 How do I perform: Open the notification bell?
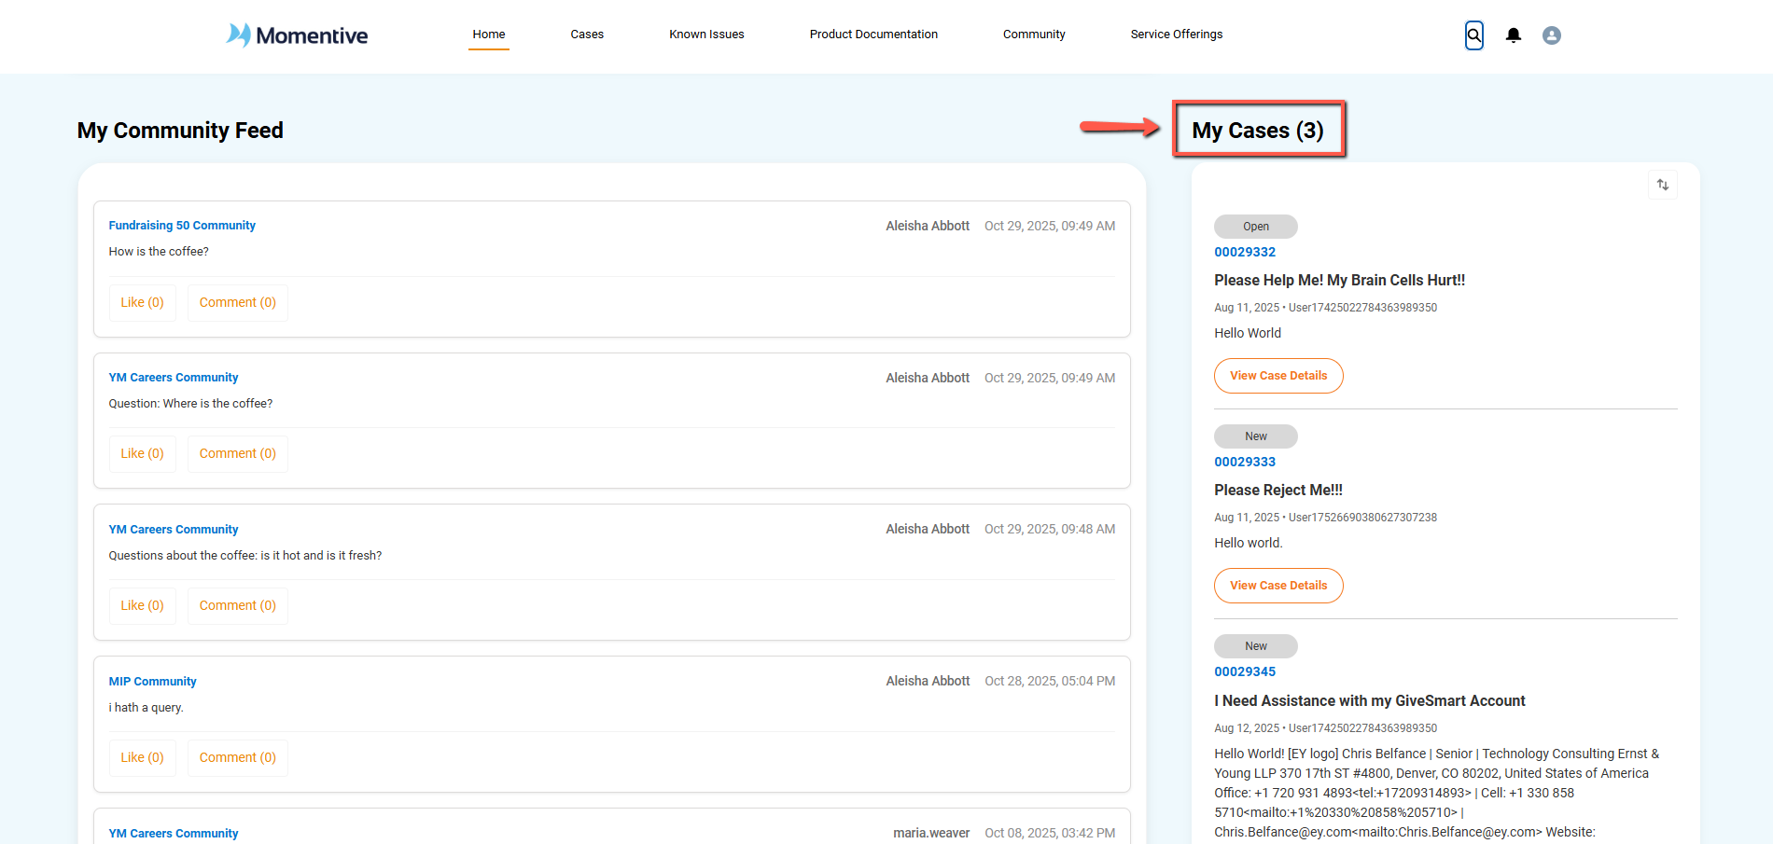tap(1513, 35)
